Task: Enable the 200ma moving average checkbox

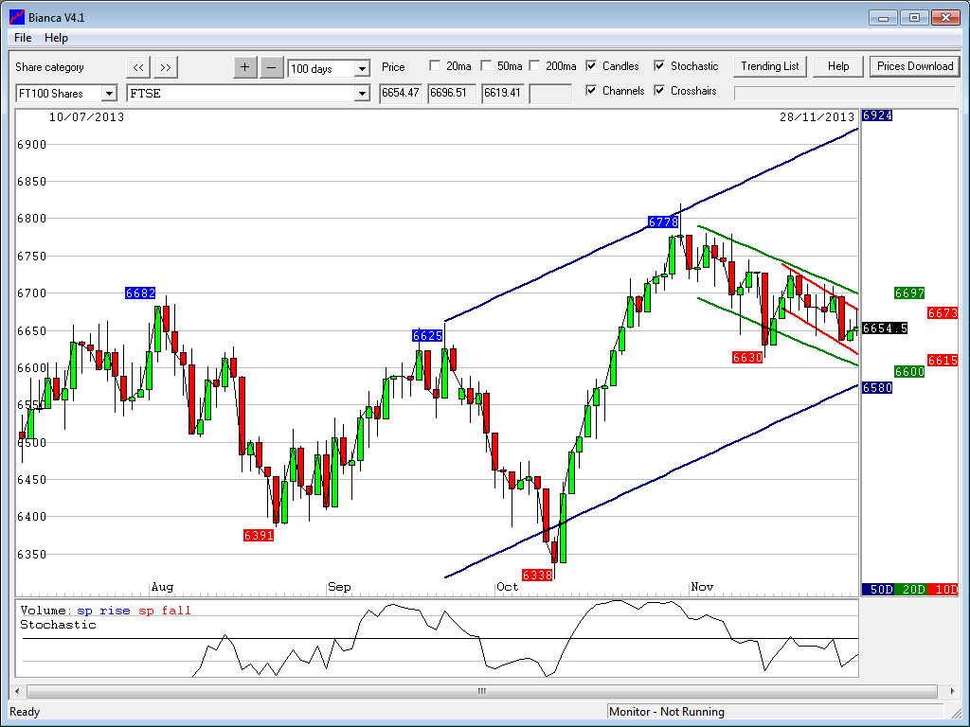Action: coord(534,66)
